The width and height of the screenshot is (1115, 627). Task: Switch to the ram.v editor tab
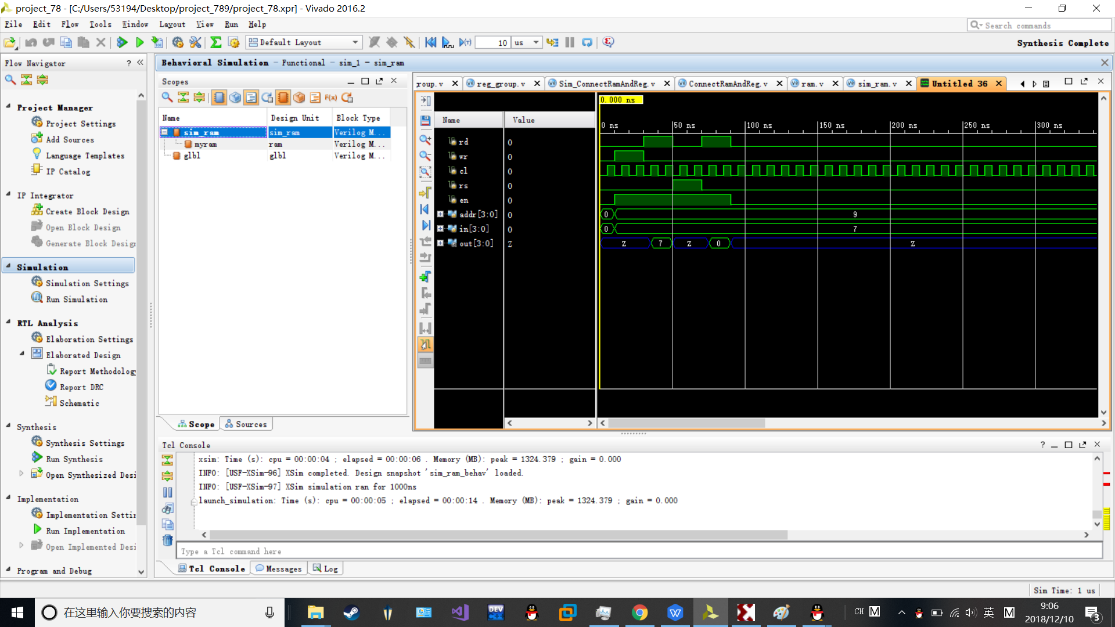[x=812, y=84]
